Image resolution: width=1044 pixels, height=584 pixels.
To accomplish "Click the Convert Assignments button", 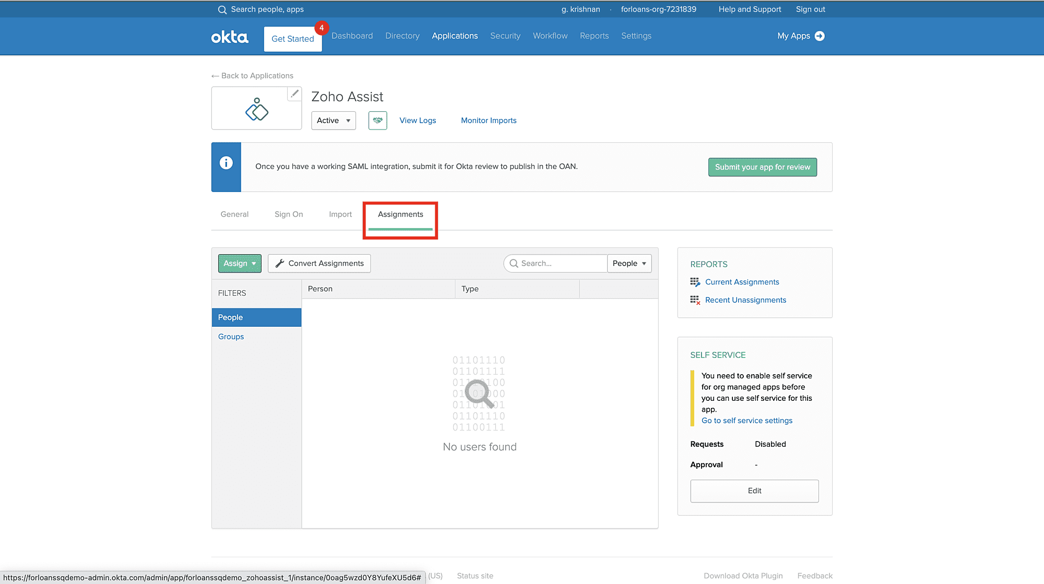I will coord(319,264).
